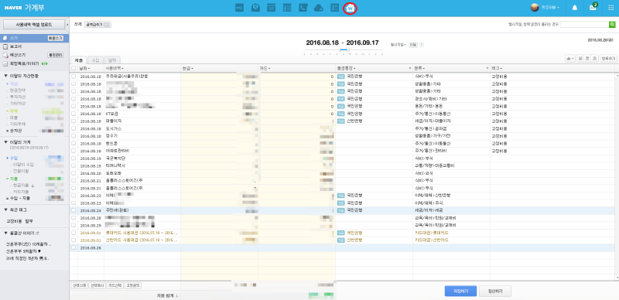Image resolution: width=619 pixels, height=300 pixels.
Task: Click the Excel export icon in table toolbar
Action: [x=581, y=59]
